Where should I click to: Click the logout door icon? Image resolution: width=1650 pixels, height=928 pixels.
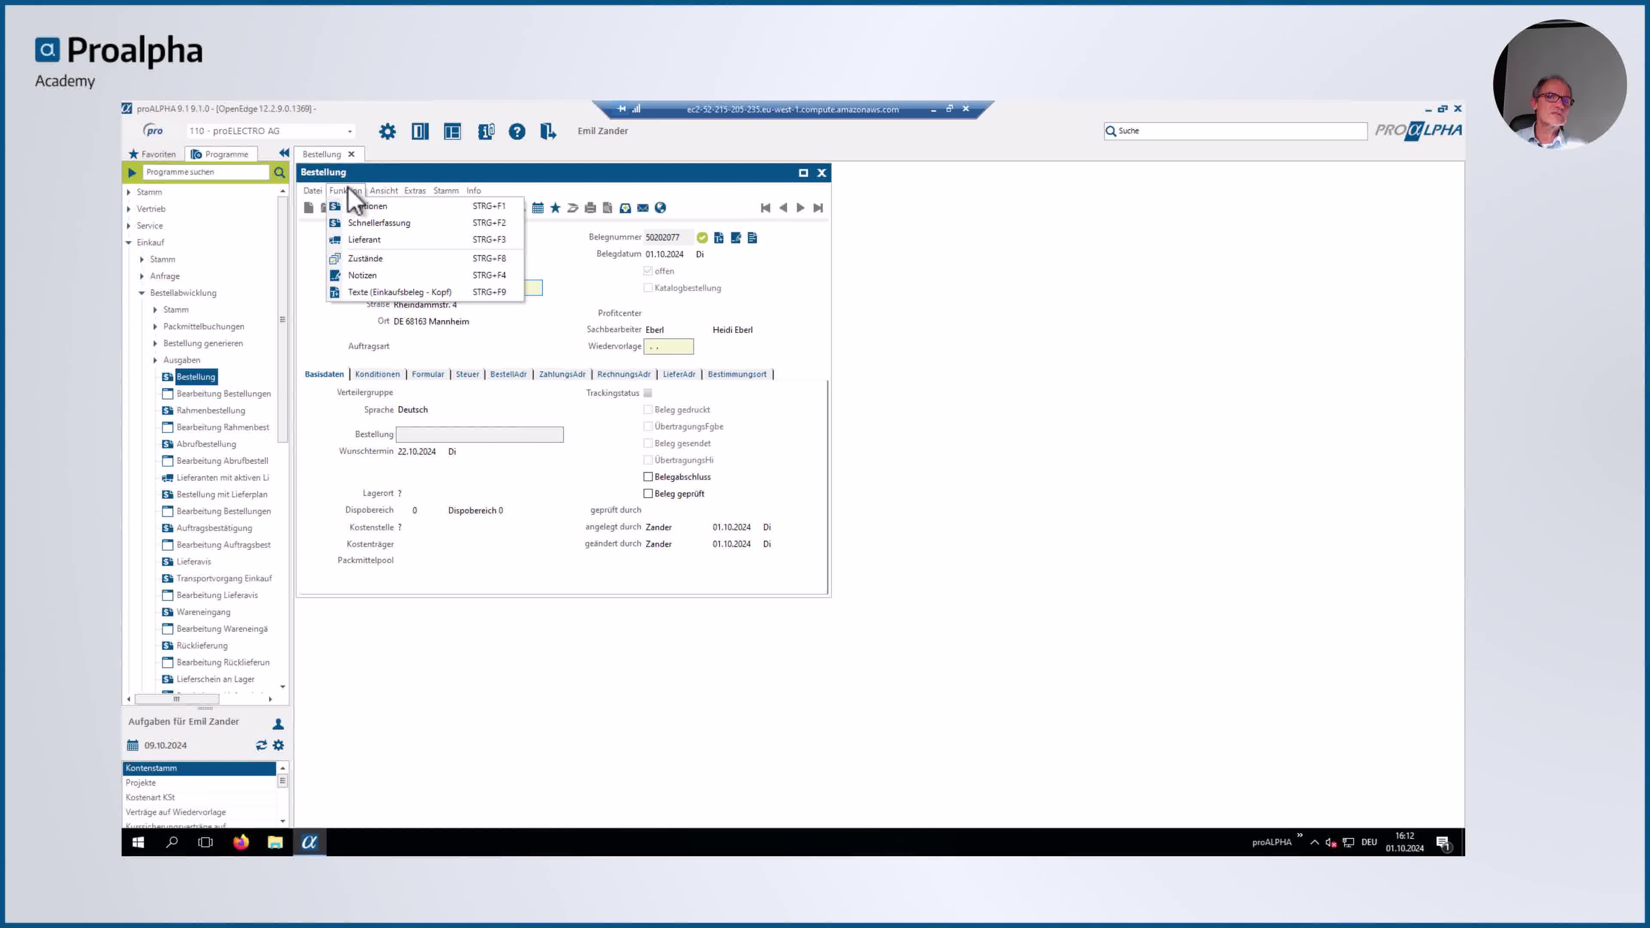548,131
